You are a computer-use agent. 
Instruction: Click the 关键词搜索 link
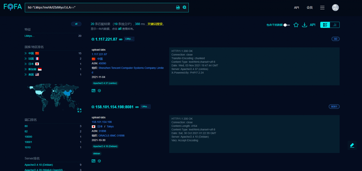(156, 24)
